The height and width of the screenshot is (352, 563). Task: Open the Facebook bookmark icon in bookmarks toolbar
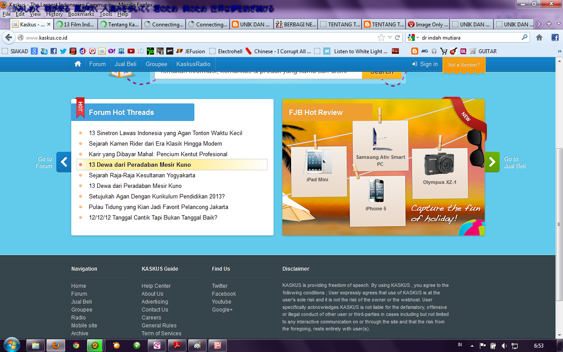(x=54, y=51)
